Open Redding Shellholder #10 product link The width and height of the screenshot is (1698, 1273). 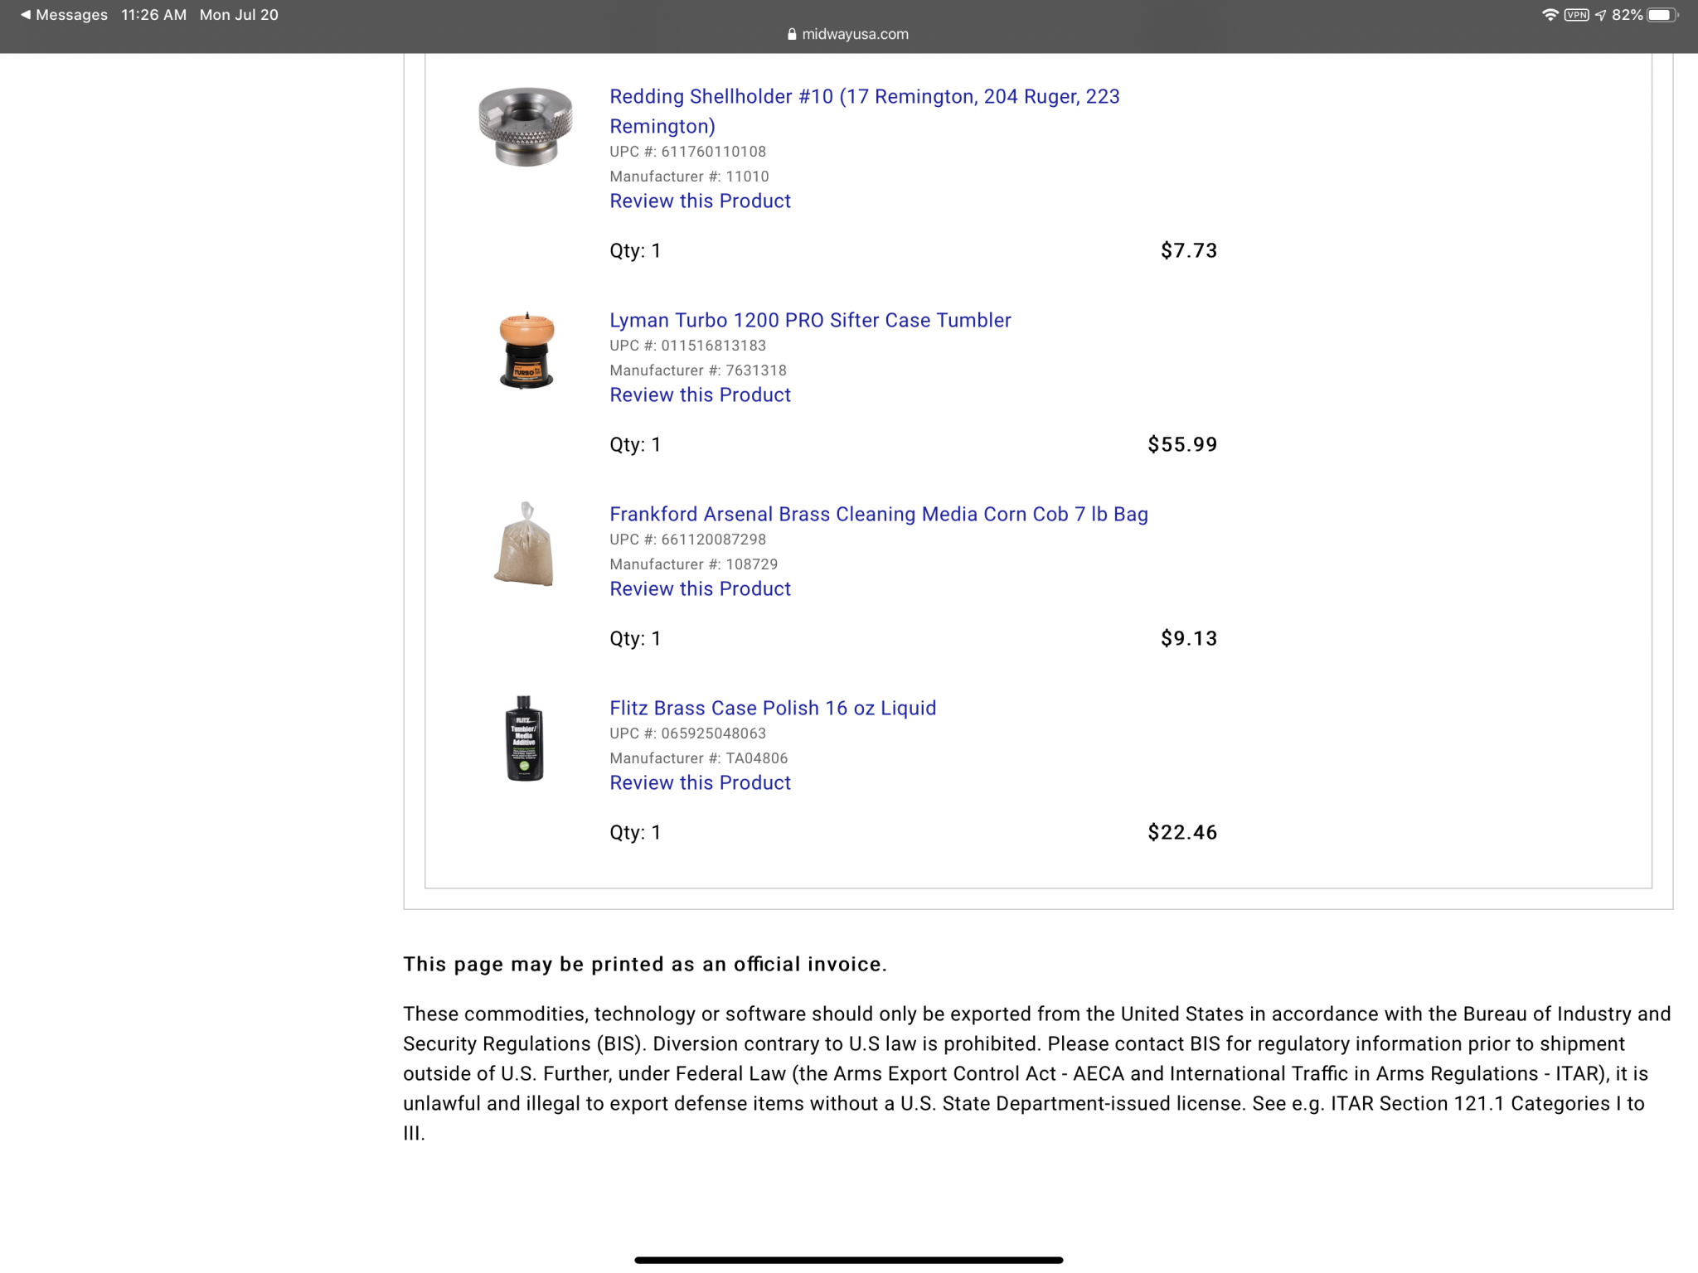[865, 111]
